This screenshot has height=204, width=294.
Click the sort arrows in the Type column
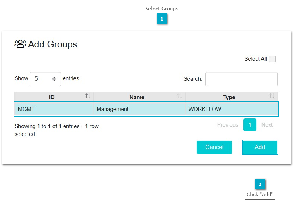pyautogui.click(x=272, y=96)
